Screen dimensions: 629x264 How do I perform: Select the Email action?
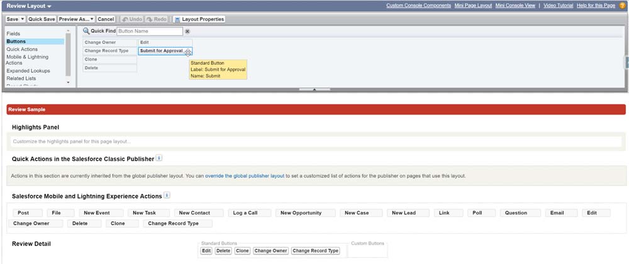561,213
